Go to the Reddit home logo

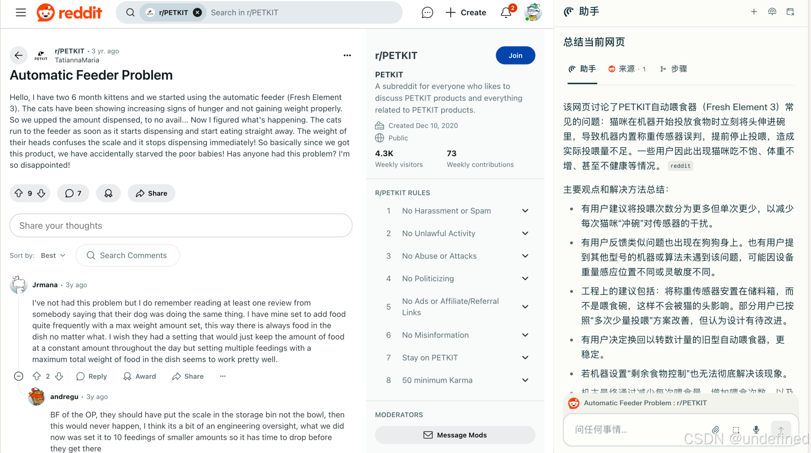[x=69, y=12]
